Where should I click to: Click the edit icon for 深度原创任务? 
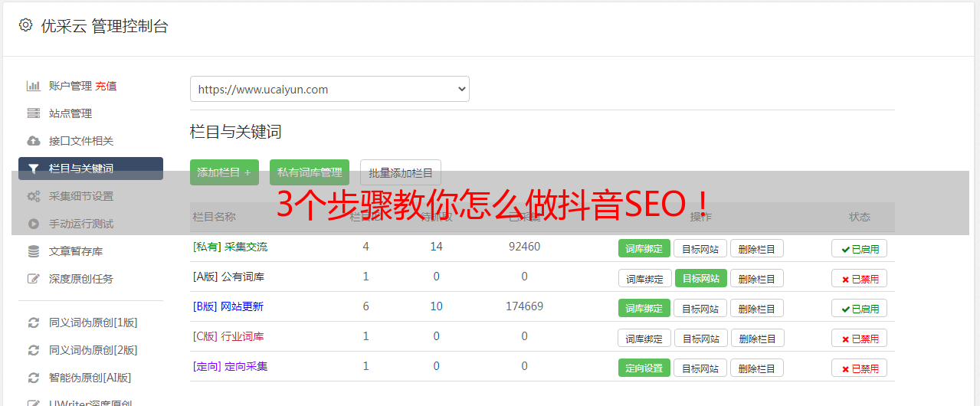click(33, 279)
